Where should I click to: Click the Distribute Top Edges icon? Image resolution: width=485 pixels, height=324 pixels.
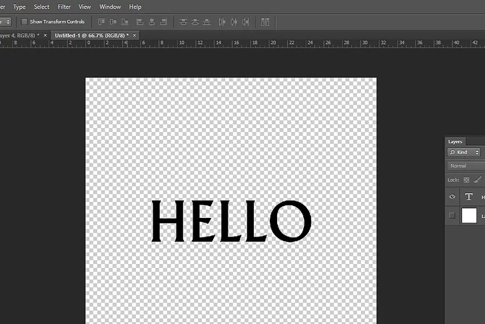183,22
